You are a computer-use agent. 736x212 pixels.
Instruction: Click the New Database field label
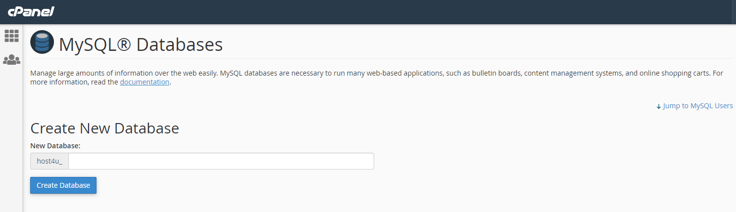(55, 146)
